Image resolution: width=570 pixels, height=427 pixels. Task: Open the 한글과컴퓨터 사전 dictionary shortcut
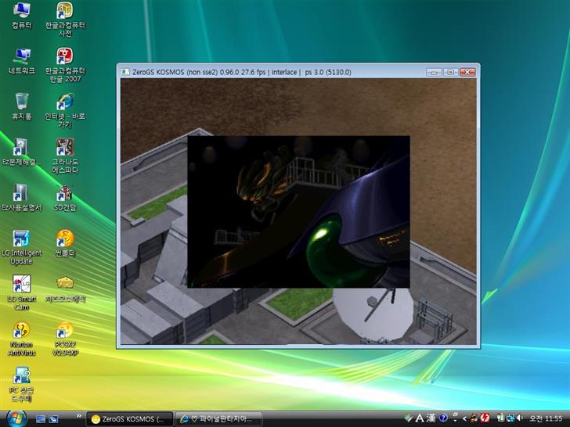[65, 19]
